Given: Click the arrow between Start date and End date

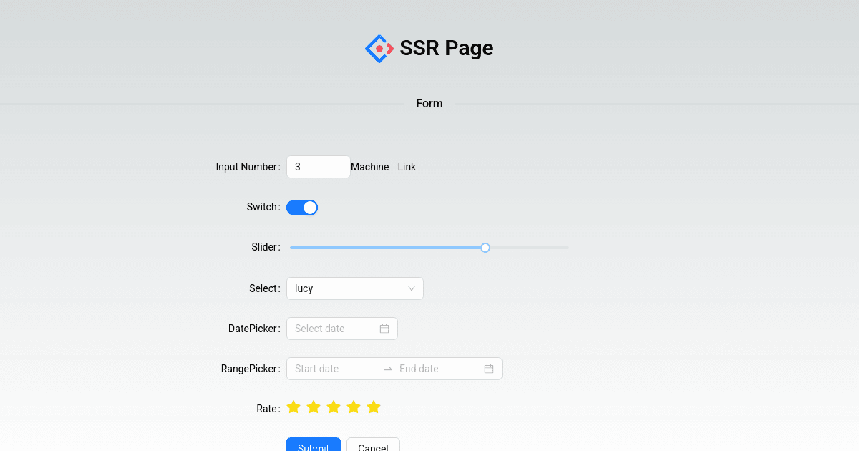Looking at the screenshot, I should coord(387,368).
